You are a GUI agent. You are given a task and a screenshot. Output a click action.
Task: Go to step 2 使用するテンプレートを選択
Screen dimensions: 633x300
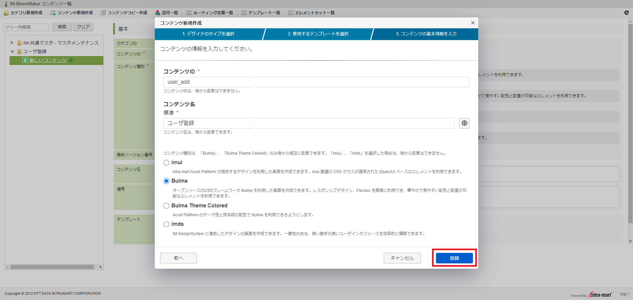point(318,34)
